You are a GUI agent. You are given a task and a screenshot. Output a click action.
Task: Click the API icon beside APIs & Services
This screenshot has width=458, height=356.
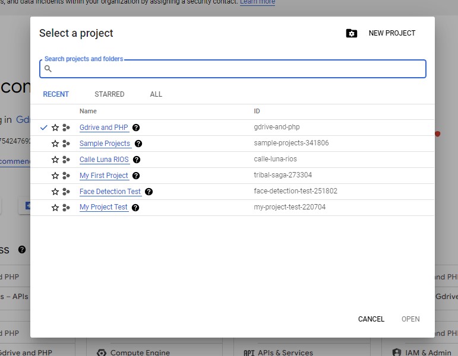coord(249,353)
